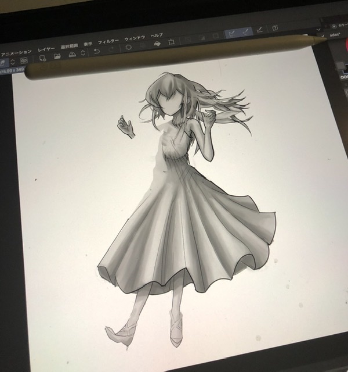Expand the save options up-down arrows
This screenshot has width=348, height=372.
83,53
